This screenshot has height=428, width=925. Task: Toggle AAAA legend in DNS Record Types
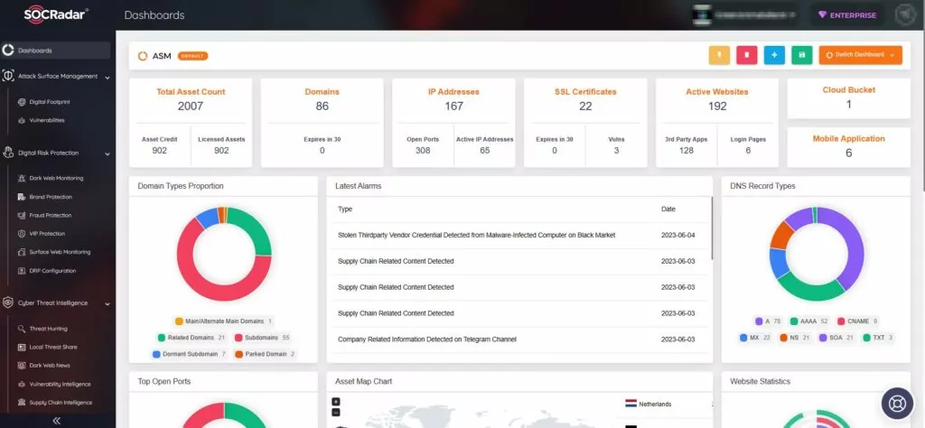pyautogui.click(x=809, y=321)
